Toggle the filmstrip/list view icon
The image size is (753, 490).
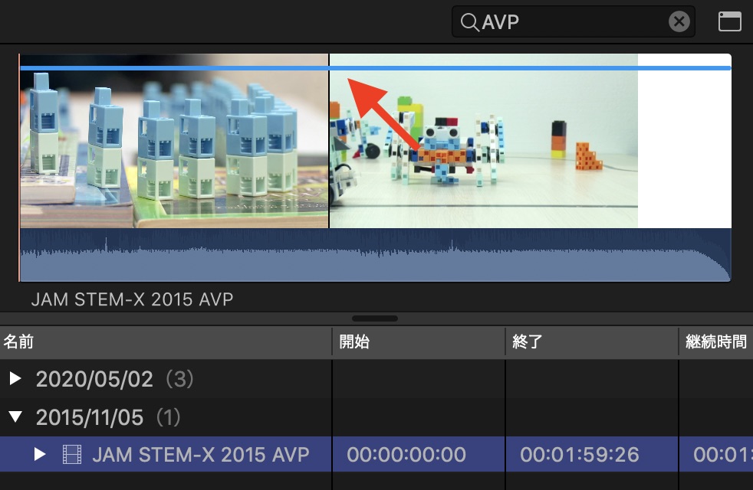729,21
